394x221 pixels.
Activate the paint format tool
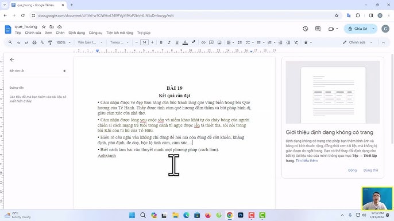(50, 42)
